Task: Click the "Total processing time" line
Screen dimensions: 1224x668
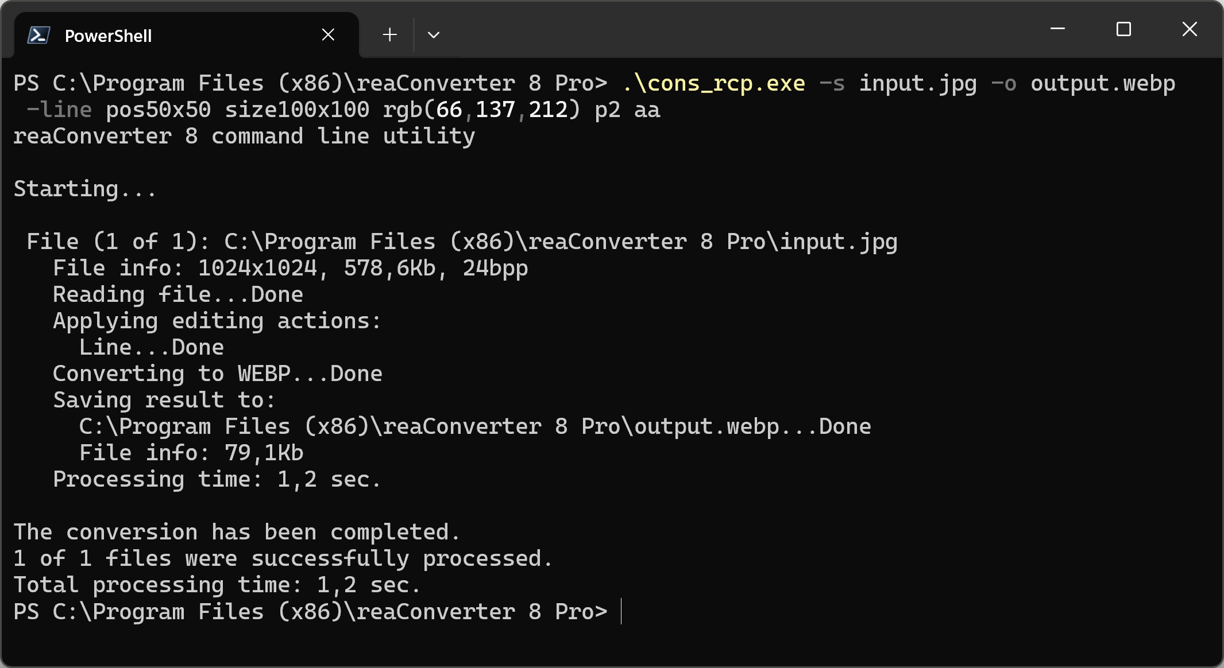Action: (x=217, y=585)
